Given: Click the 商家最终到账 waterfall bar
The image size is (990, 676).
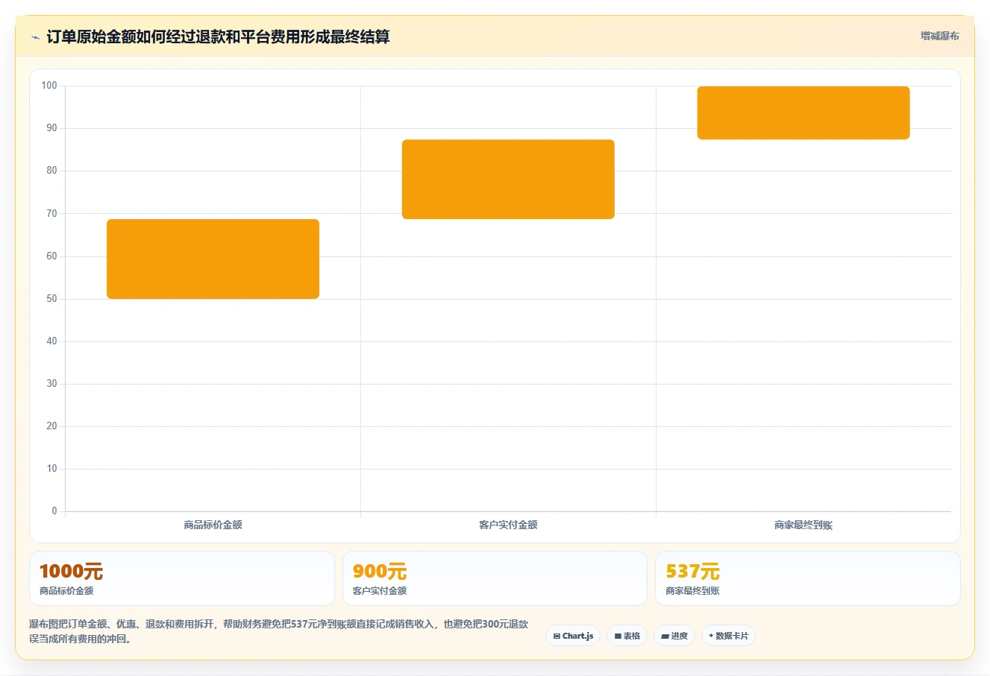Looking at the screenshot, I should 803,113.
